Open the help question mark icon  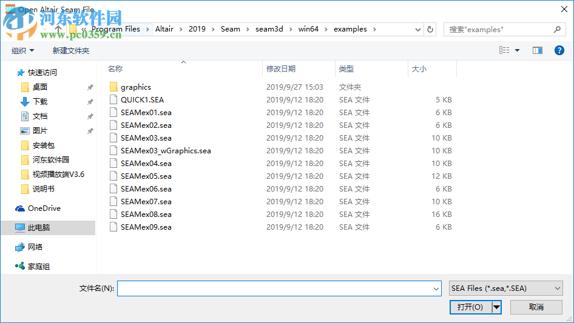tap(559, 50)
